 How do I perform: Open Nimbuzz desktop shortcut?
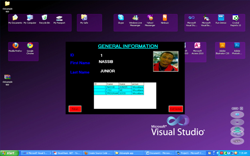pyautogui.click(x=165, y=19)
